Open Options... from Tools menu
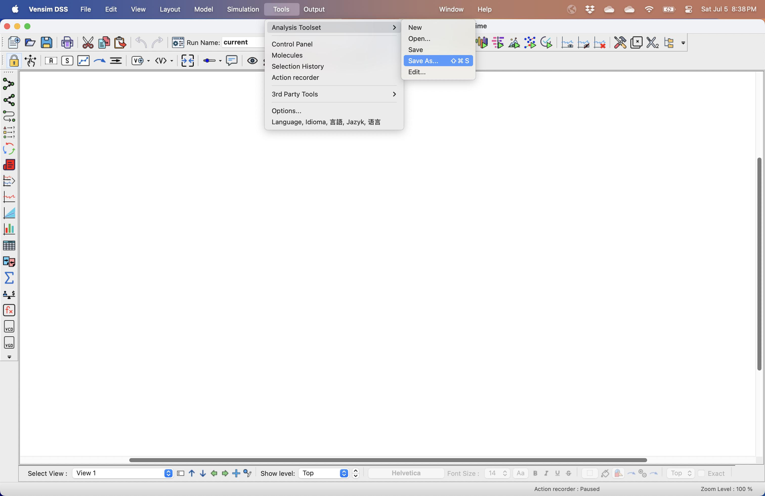Viewport: 765px width, 496px height. tap(334, 111)
